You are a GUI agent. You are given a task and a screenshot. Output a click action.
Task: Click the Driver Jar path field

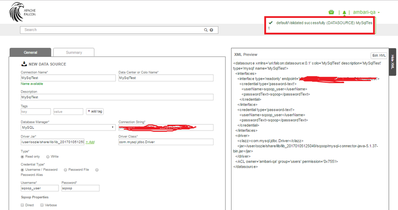pos(53,142)
